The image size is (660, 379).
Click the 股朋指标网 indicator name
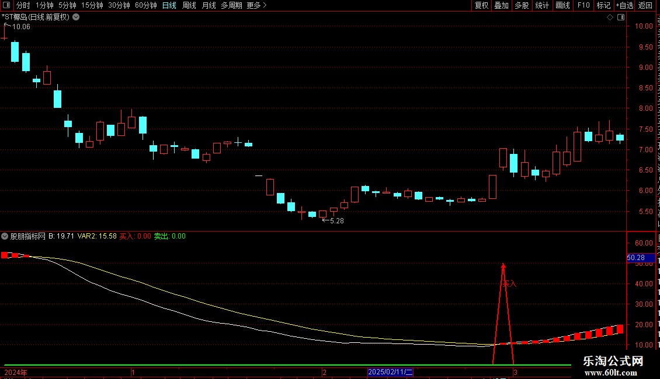[28, 236]
